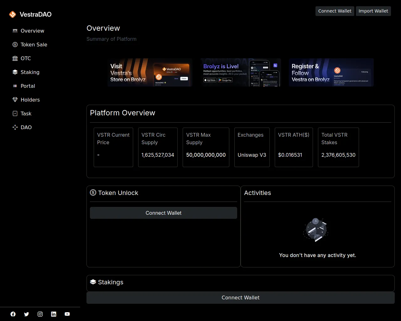Open the Instagram social icon
Image resolution: width=401 pixels, height=321 pixels.
(x=40, y=314)
